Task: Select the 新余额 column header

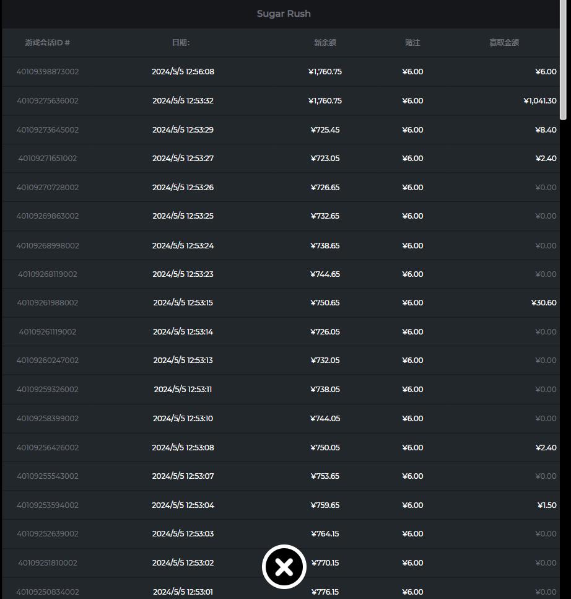Action: click(x=325, y=42)
